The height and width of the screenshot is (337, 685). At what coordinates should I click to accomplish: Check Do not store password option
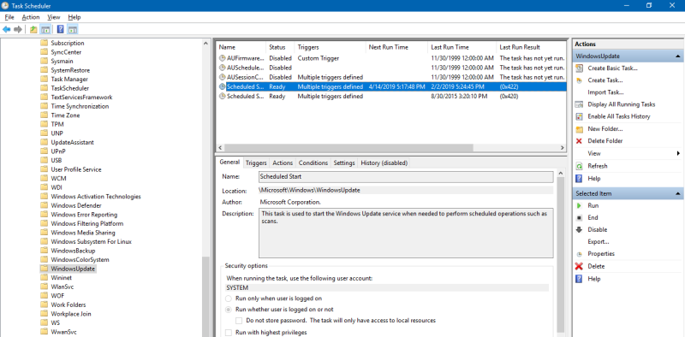[x=239, y=321]
